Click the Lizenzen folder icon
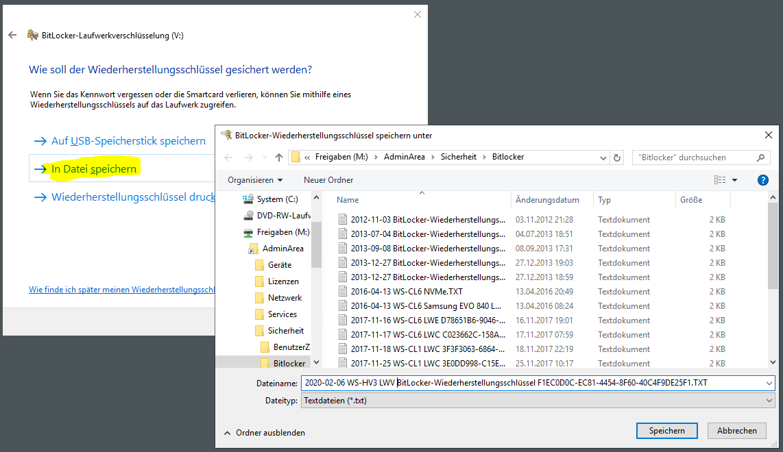Viewport: 783px width, 452px height. (259, 281)
